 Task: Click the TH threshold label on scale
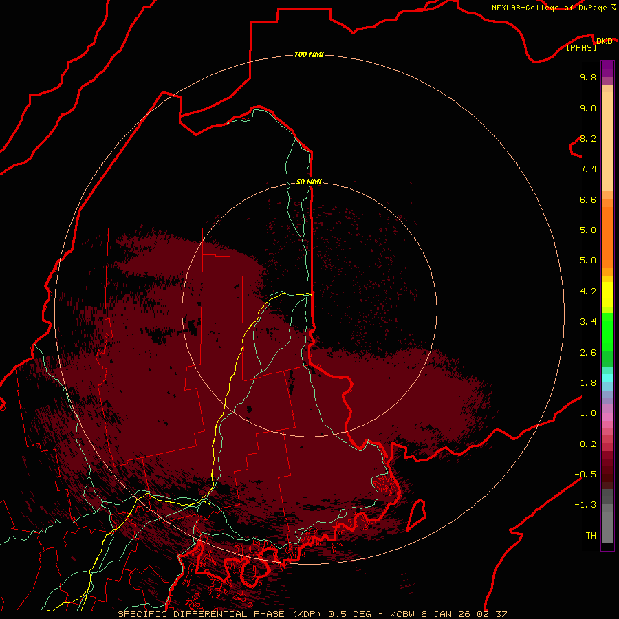point(591,536)
